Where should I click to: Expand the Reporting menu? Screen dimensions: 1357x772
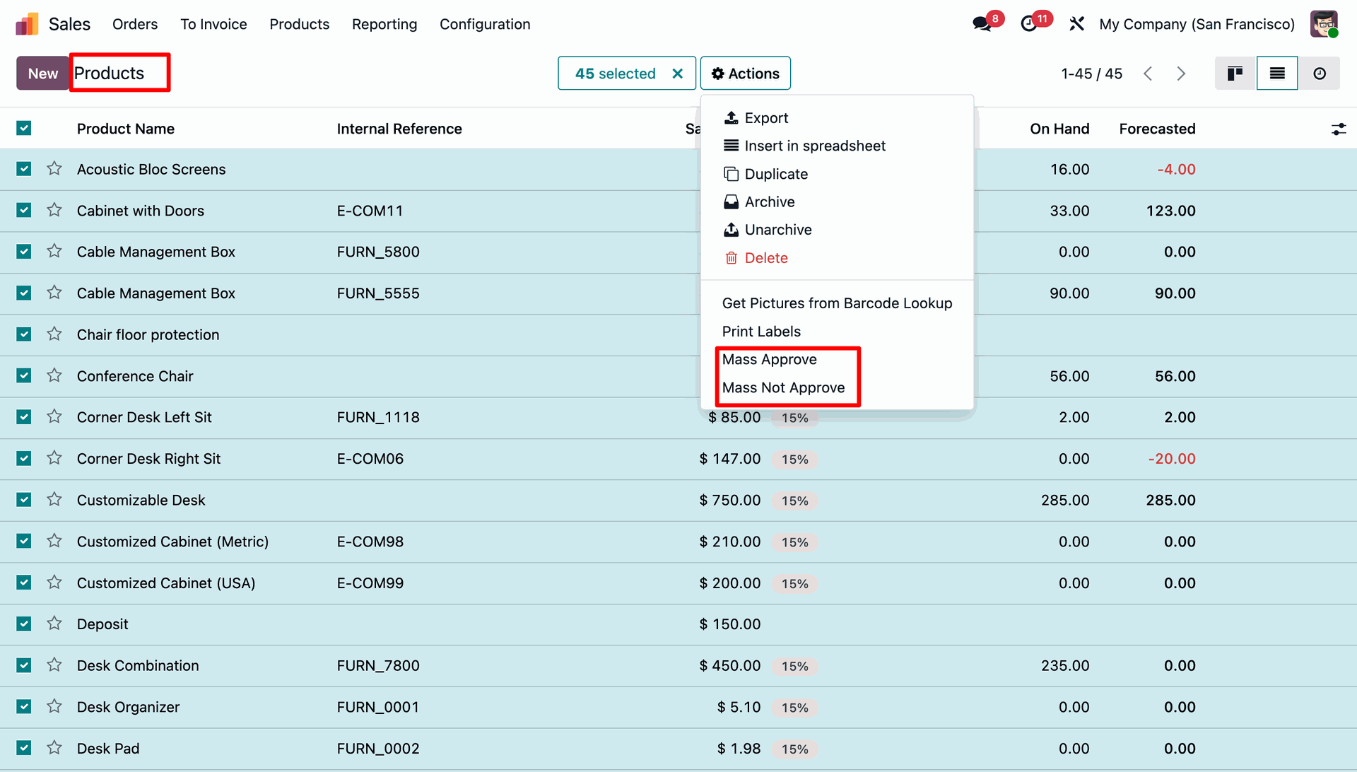pyautogui.click(x=384, y=24)
